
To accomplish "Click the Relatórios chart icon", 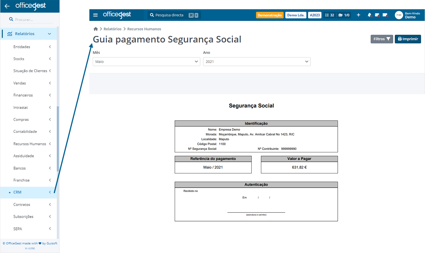I will [10, 34].
